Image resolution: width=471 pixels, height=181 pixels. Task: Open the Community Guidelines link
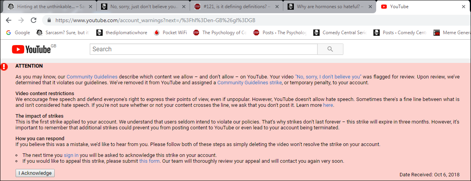(x=92, y=77)
